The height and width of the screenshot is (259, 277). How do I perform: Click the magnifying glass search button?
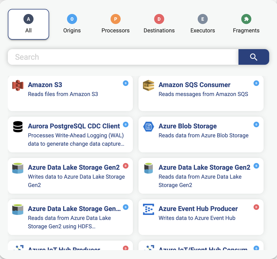[x=254, y=57]
